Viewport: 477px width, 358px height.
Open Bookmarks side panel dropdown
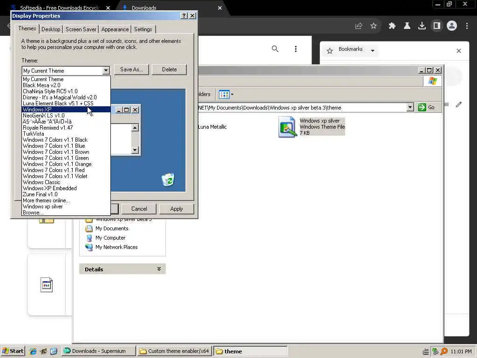(x=373, y=50)
